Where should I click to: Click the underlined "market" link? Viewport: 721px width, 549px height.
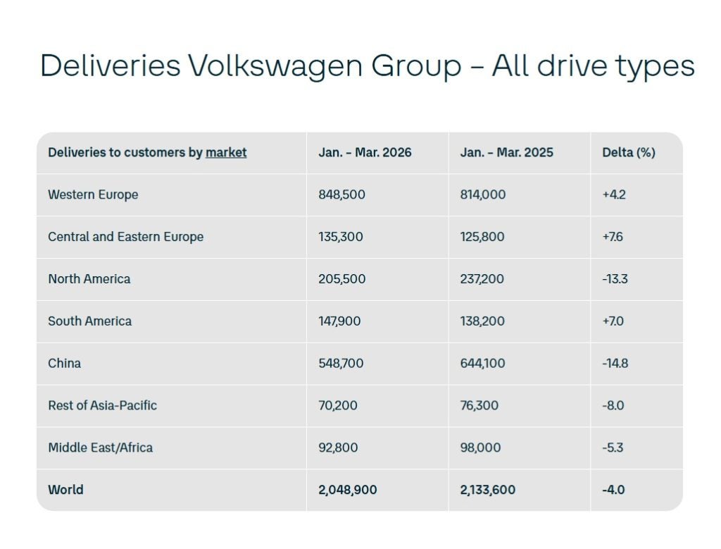[x=226, y=152]
